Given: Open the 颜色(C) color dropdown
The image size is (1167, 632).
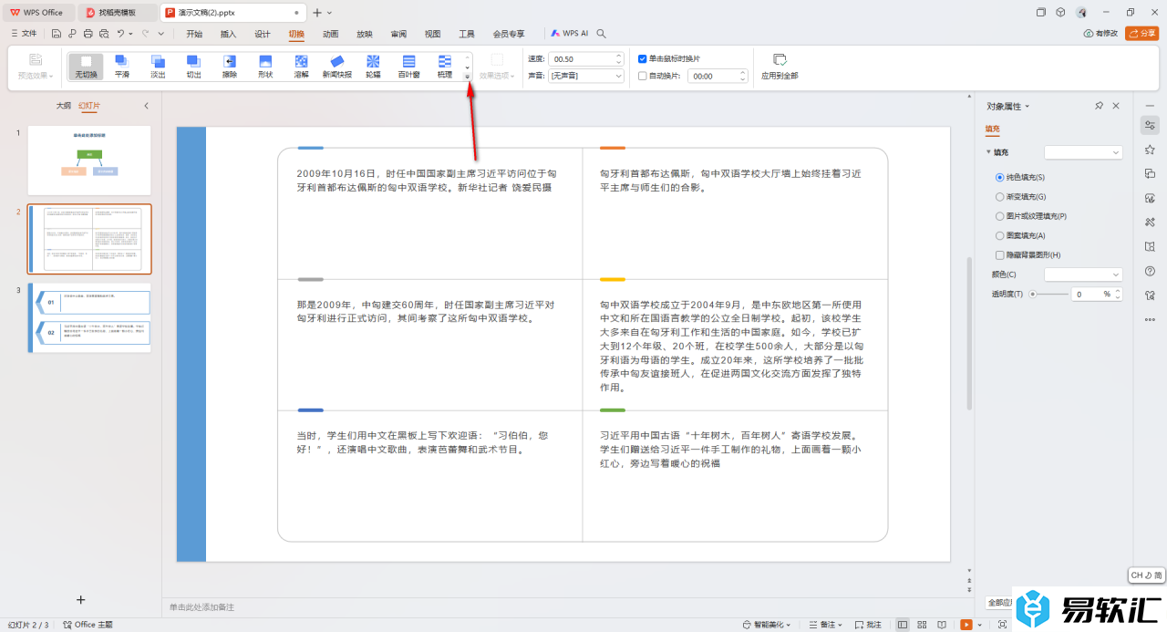Looking at the screenshot, I should click(x=1083, y=275).
